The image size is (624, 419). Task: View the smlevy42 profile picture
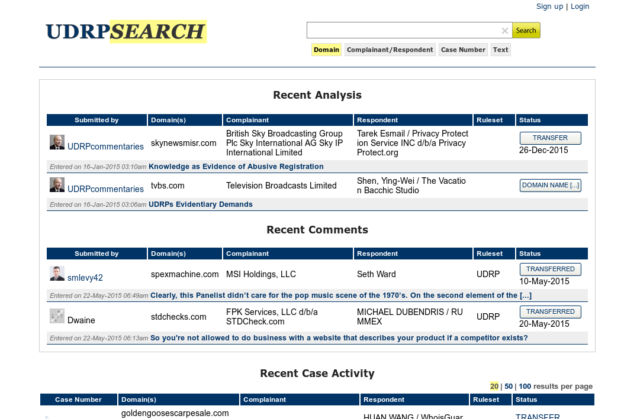tap(57, 273)
